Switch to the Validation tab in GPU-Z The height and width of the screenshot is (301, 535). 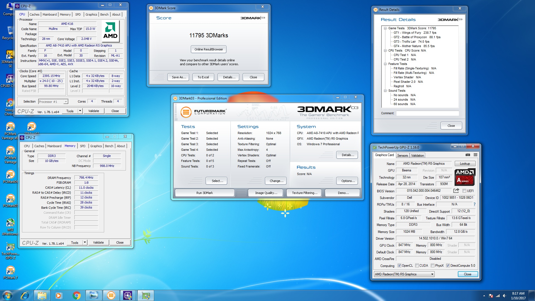pos(417,156)
